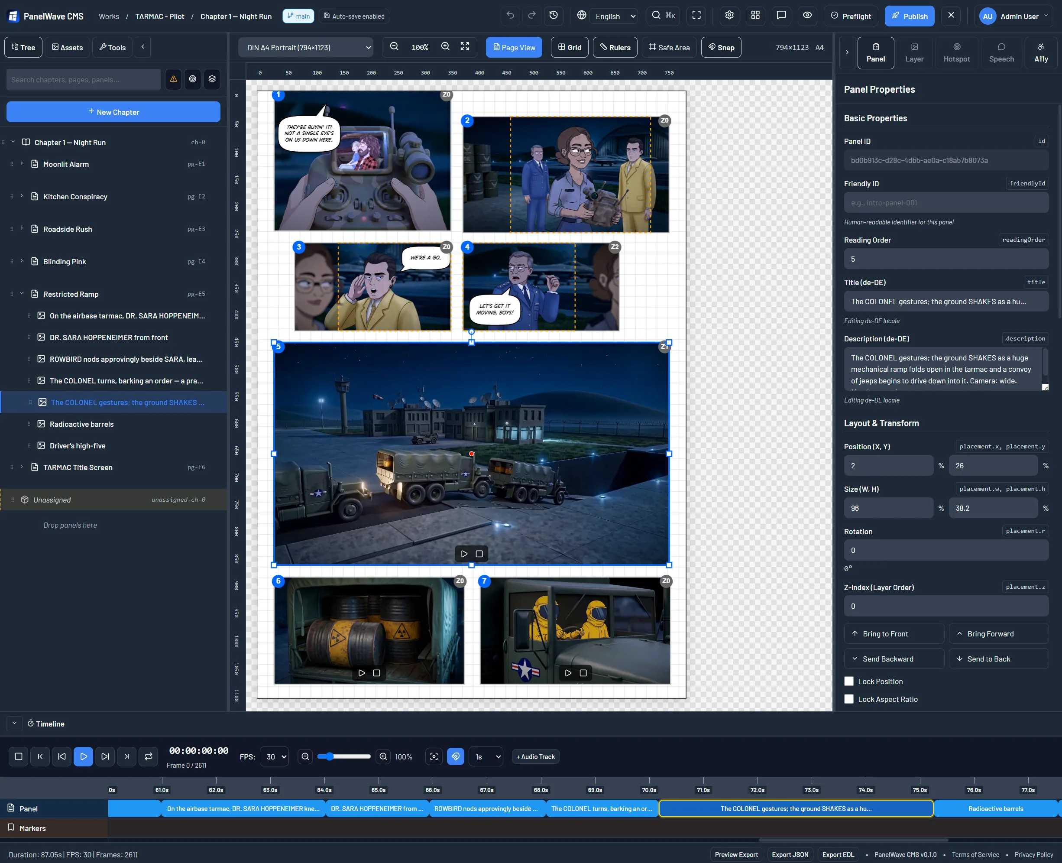Image resolution: width=1062 pixels, height=863 pixels.
Task: Click the undo arrow icon
Action: point(510,16)
